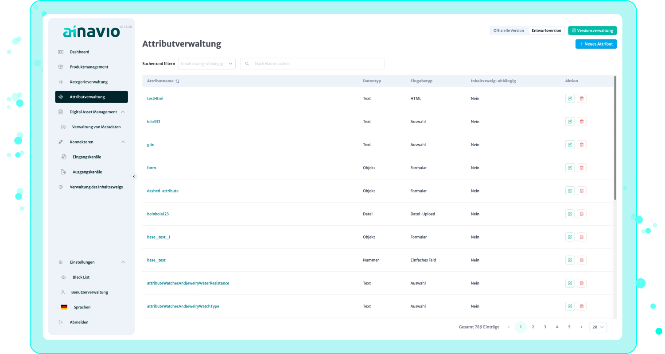The width and height of the screenshot is (665, 354).
Task: Open Attributverwaltung in the sidebar
Action: 92,97
